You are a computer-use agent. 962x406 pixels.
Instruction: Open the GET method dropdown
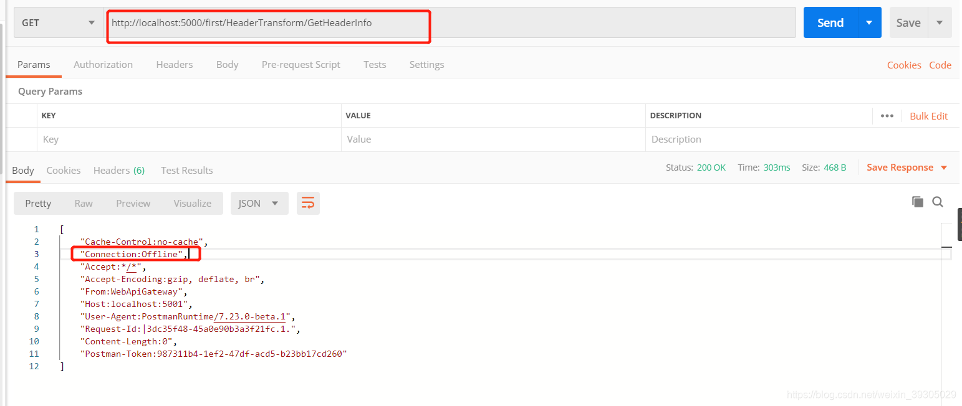point(58,22)
